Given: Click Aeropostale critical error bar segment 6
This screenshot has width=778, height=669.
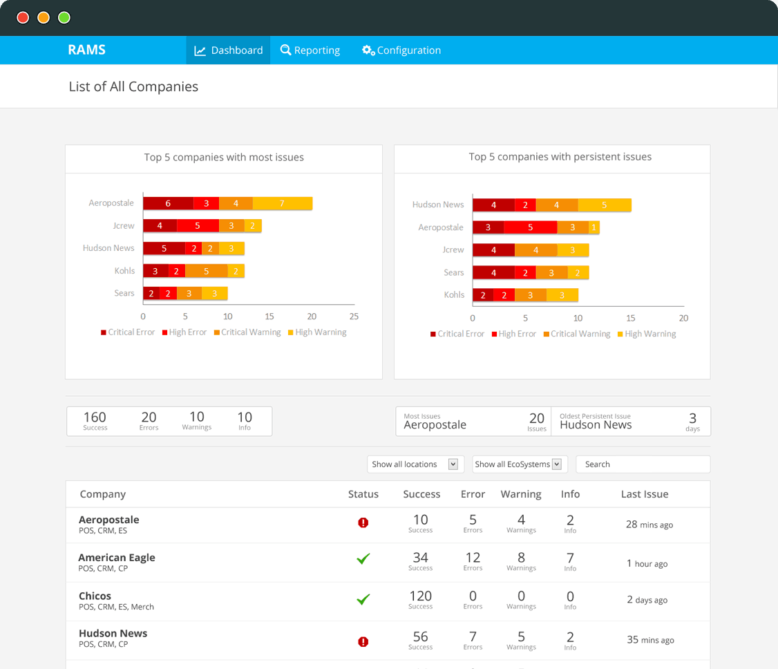Looking at the screenshot, I should (168, 203).
